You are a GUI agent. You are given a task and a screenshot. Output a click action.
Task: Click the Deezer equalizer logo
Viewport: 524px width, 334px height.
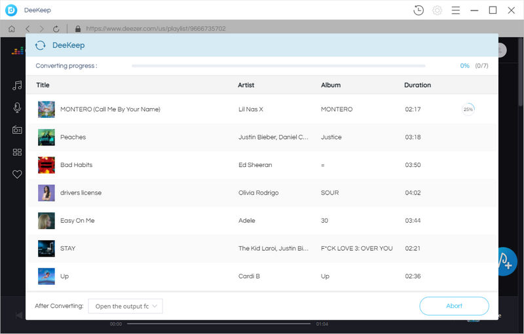click(18, 51)
